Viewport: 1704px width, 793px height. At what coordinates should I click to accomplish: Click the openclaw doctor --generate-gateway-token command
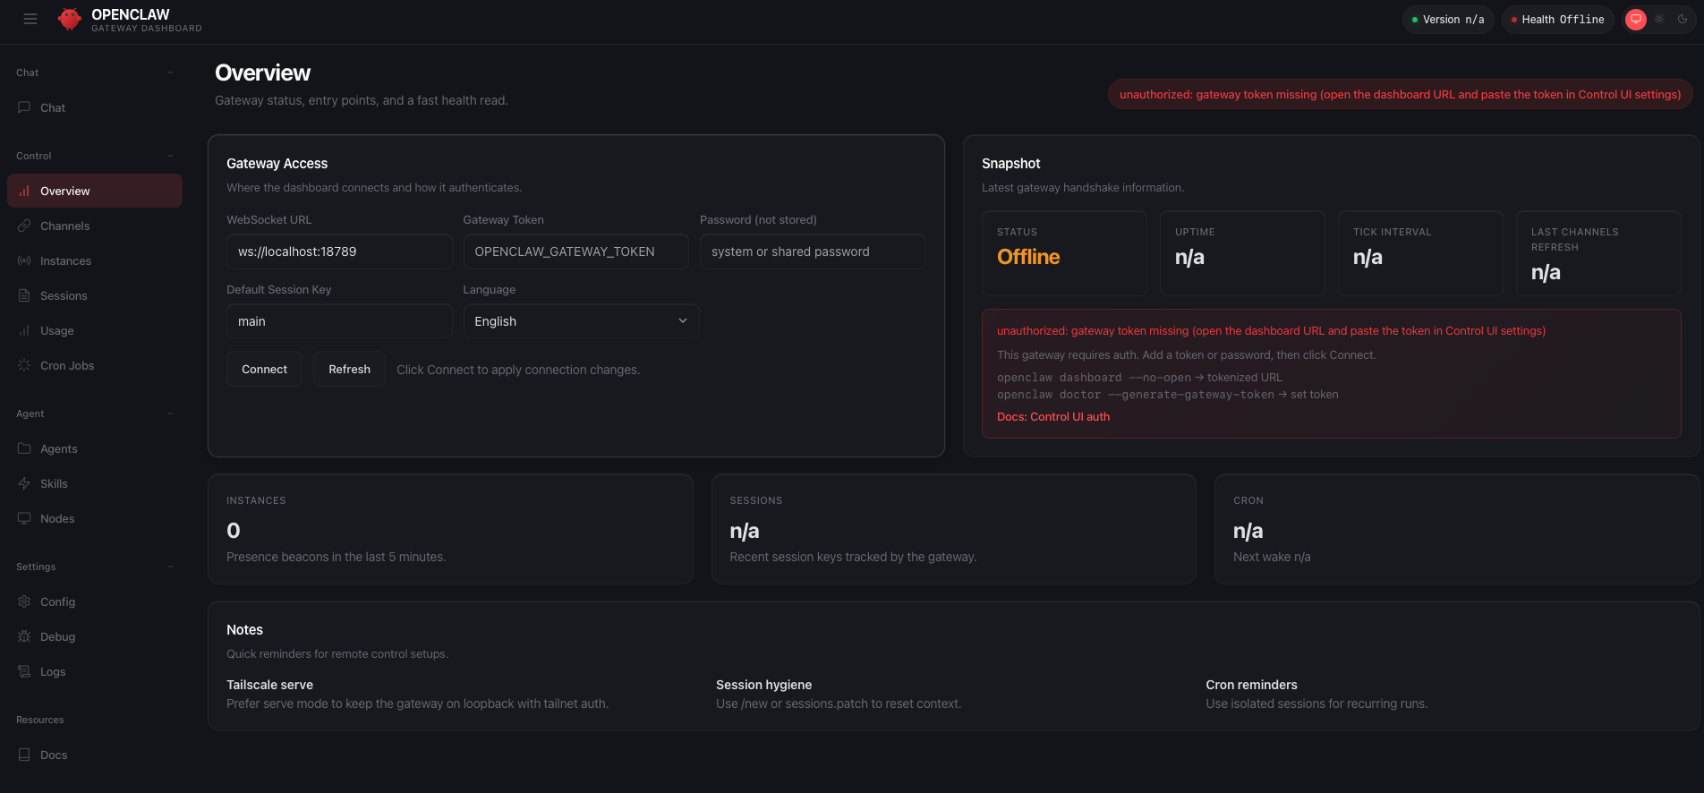point(1135,395)
